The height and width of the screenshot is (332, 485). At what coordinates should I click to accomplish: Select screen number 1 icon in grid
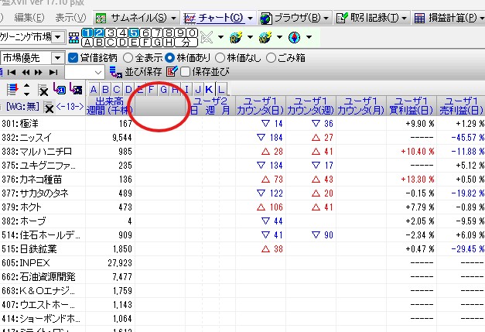click(x=88, y=33)
